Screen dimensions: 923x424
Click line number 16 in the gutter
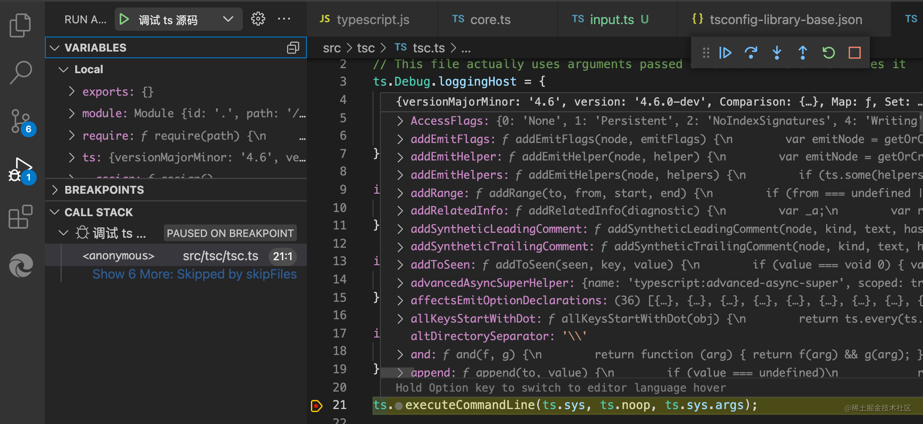click(340, 315)
